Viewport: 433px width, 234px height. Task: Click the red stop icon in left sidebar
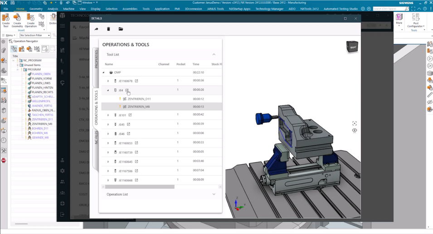coord(4,160)
